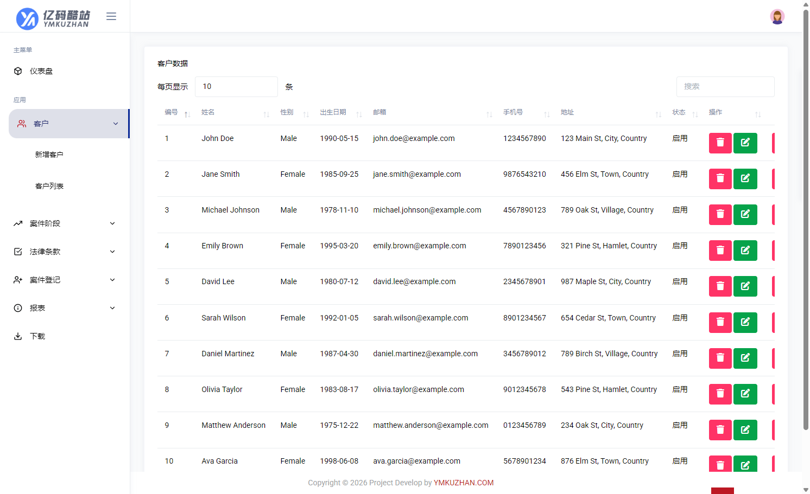Select email john.doe@example.com
Viewport: 810px width, 494px height.
(x=414, y=138)
